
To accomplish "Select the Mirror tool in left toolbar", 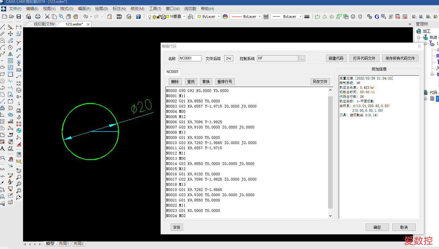I will click(x=10, y=54).
